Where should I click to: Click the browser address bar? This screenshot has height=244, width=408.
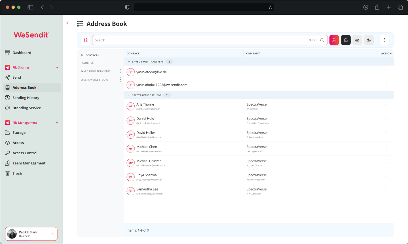(204, 7)
